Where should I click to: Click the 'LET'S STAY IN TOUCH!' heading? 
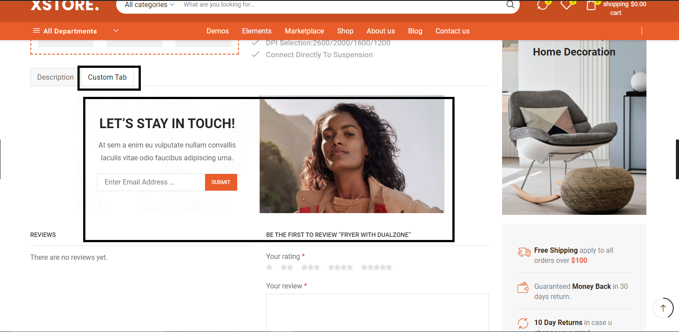click(167, 124)
